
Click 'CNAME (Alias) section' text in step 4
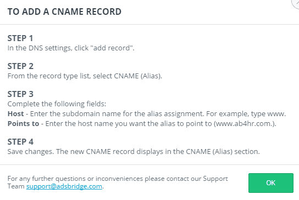(x=223, y=152)
